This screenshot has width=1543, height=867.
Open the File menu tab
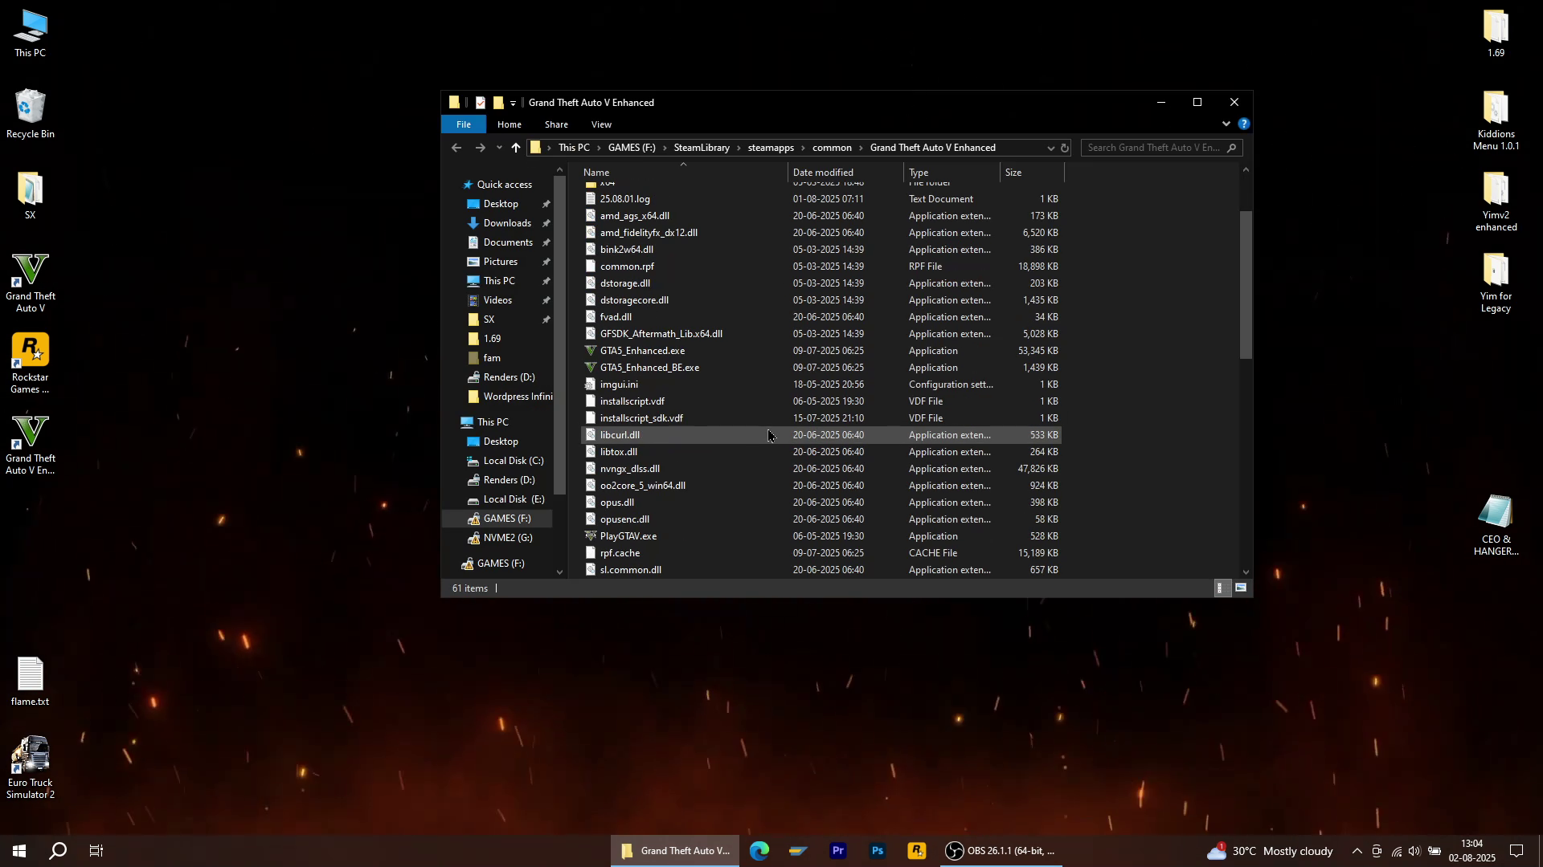click(x=464, y=124)
